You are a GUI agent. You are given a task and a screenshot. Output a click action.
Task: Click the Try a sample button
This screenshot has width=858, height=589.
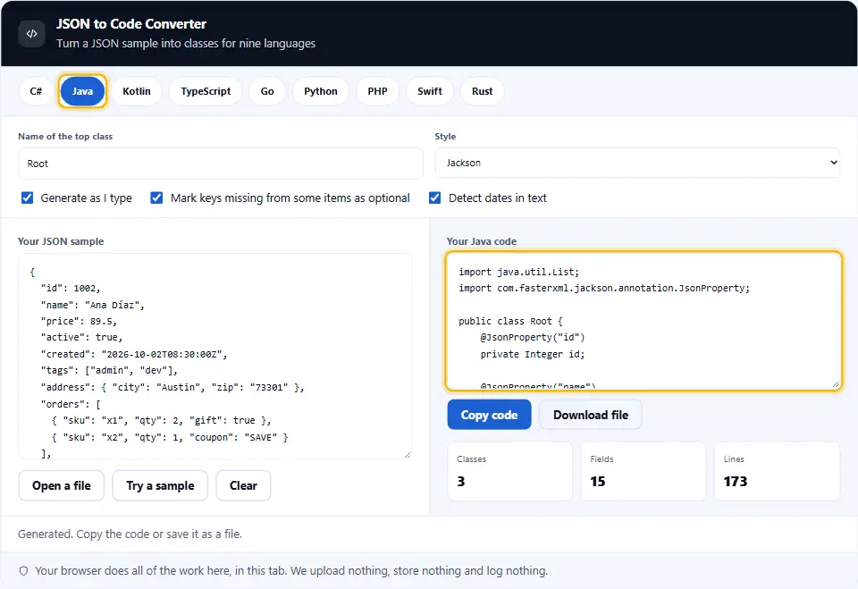click(x=160, y=485)
